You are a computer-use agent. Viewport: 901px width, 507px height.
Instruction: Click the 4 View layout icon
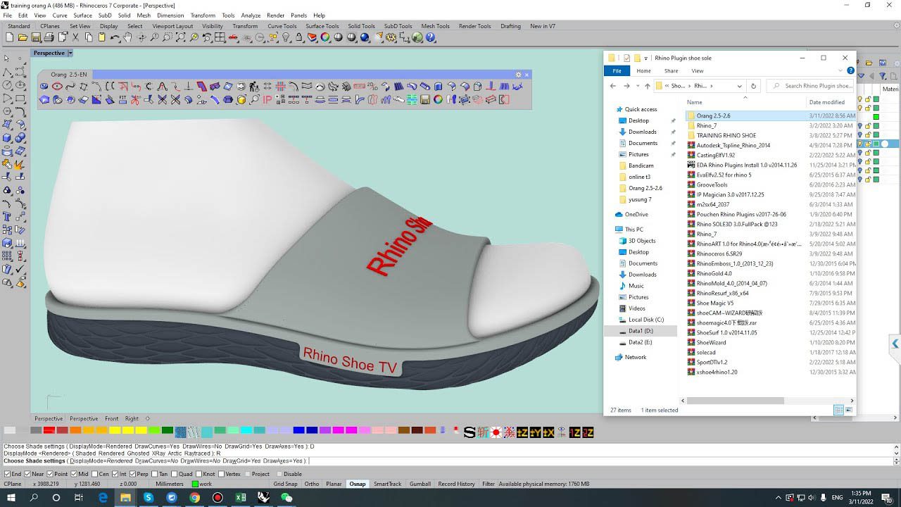[x=220, y=37]
